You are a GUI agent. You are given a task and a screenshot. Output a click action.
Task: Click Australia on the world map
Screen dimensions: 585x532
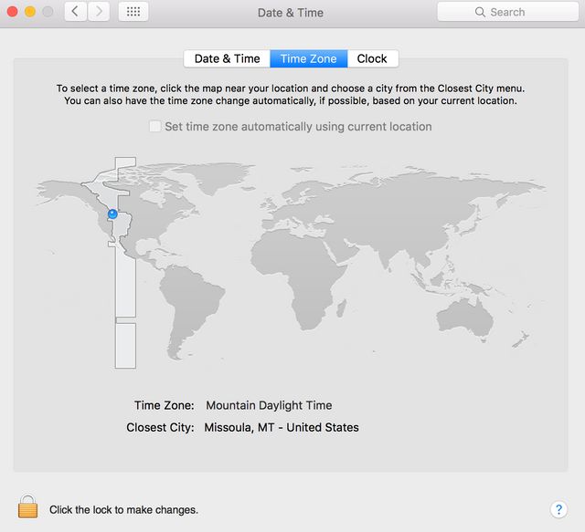click(465, 318)
